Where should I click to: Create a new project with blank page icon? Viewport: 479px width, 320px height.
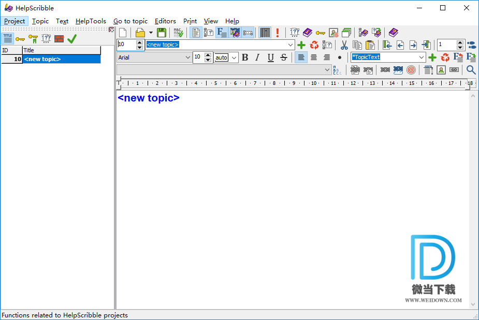pyautogui.click(x=123, y=33)
